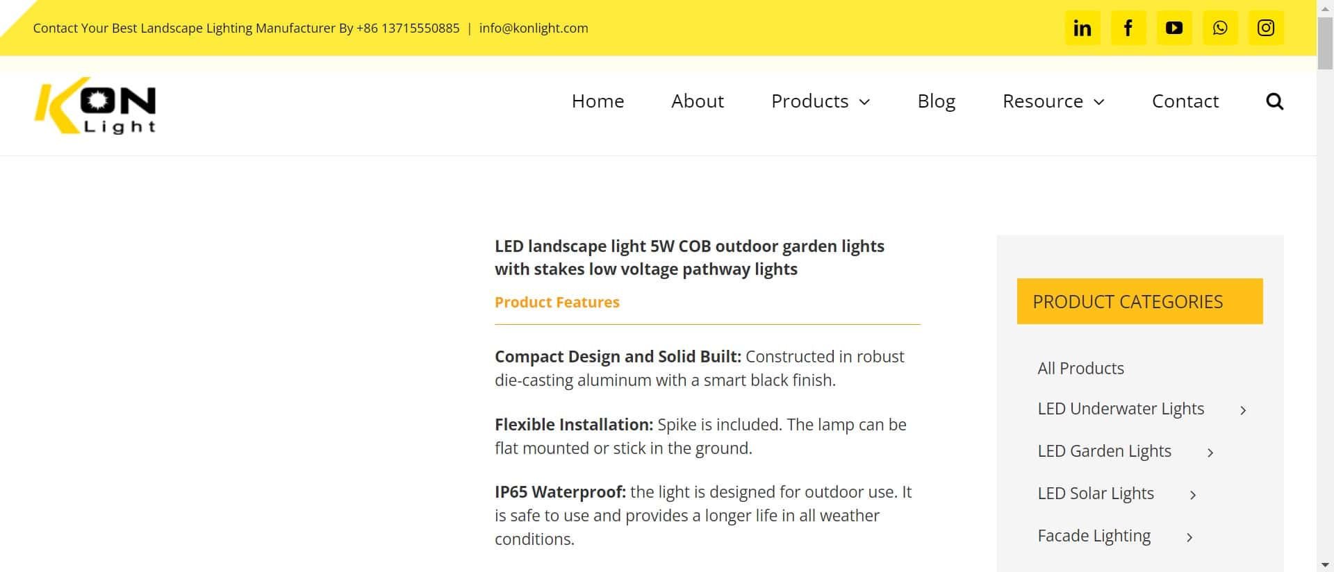This screenshot has width=1334, height=572.
Task: Go to the Home menu item
Action: click(598, 101)
